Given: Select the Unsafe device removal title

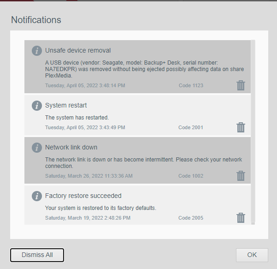Looking at the screenshot, I should 78,50.
